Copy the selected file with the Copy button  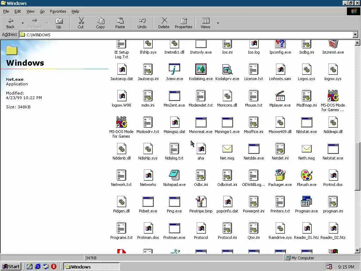[100, 23]
